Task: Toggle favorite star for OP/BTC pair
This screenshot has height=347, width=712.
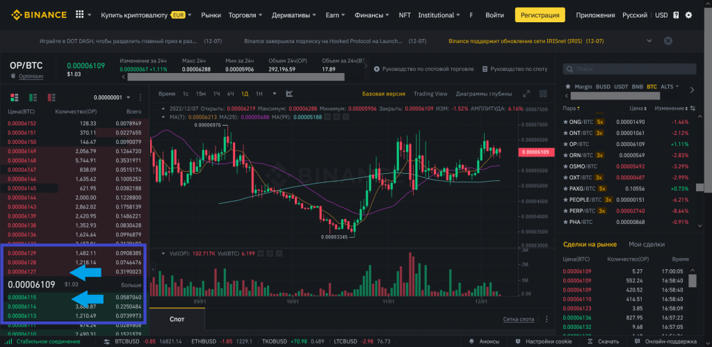Action: (565, 144)
